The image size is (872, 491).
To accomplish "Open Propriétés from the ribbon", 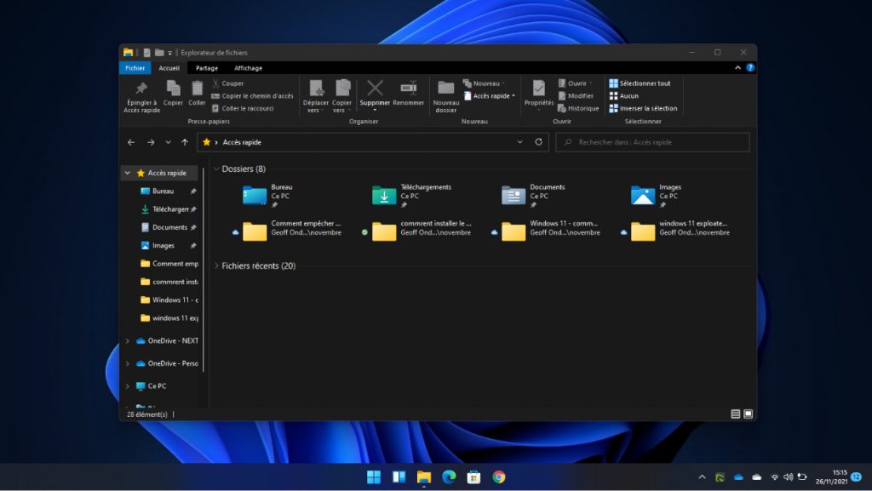I will coord(538,88).
